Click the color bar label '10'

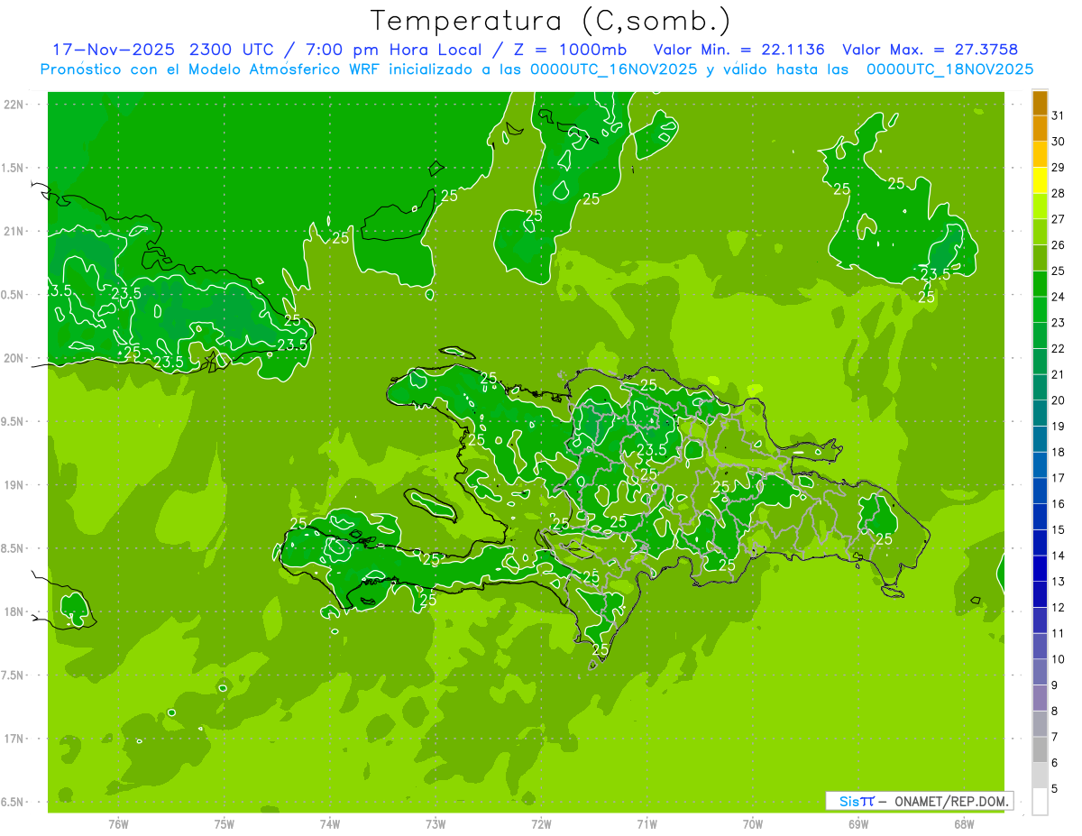tap(1059, 658)
